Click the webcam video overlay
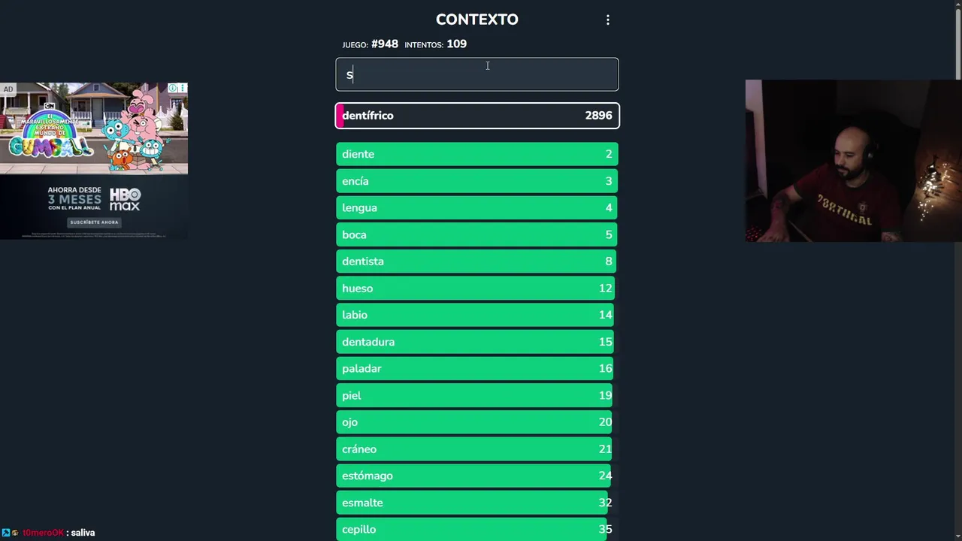Screen dimensions: 962x541 pyautogui.click(x=853, y=161)
